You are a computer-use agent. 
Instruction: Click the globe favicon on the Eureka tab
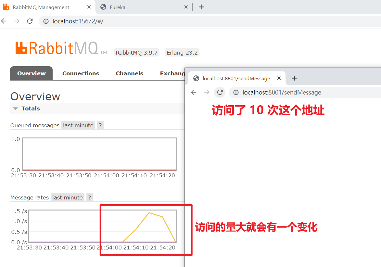(103, 7)
